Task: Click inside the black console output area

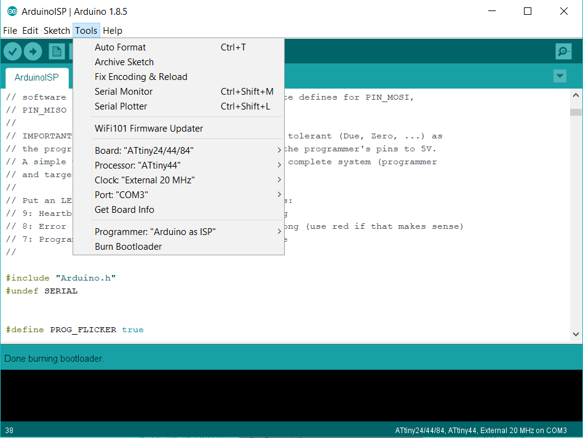Action: tap(291, 395)
